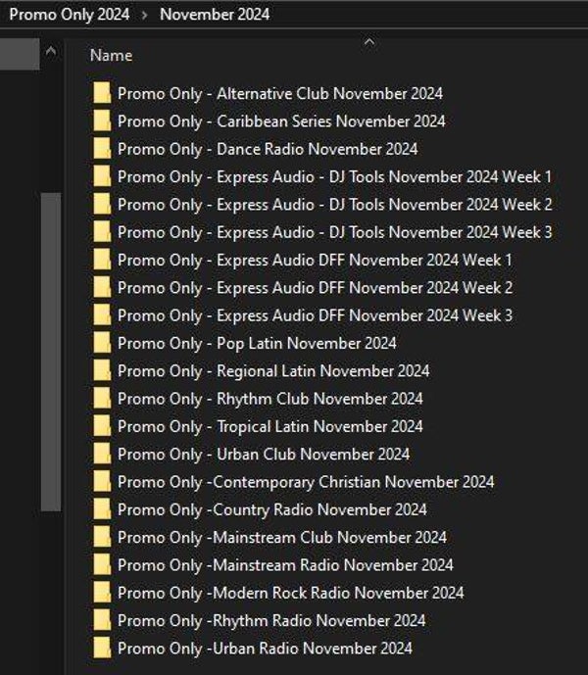Click folder icon for Express Audio DFF Week 2

pyautogui.click(x=102, y=288)
